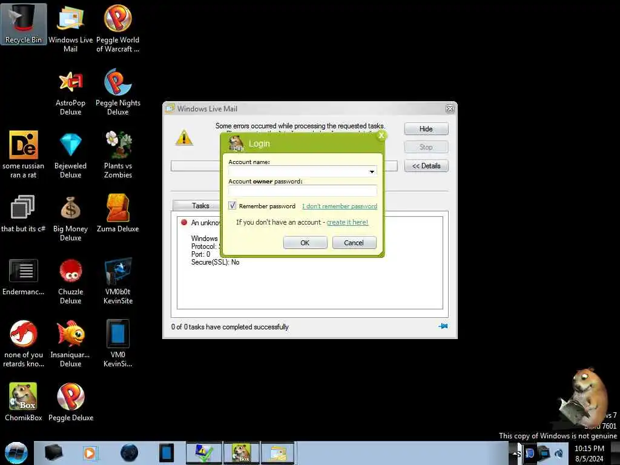Click the 'create it here!' link

(x=347, y=222)
